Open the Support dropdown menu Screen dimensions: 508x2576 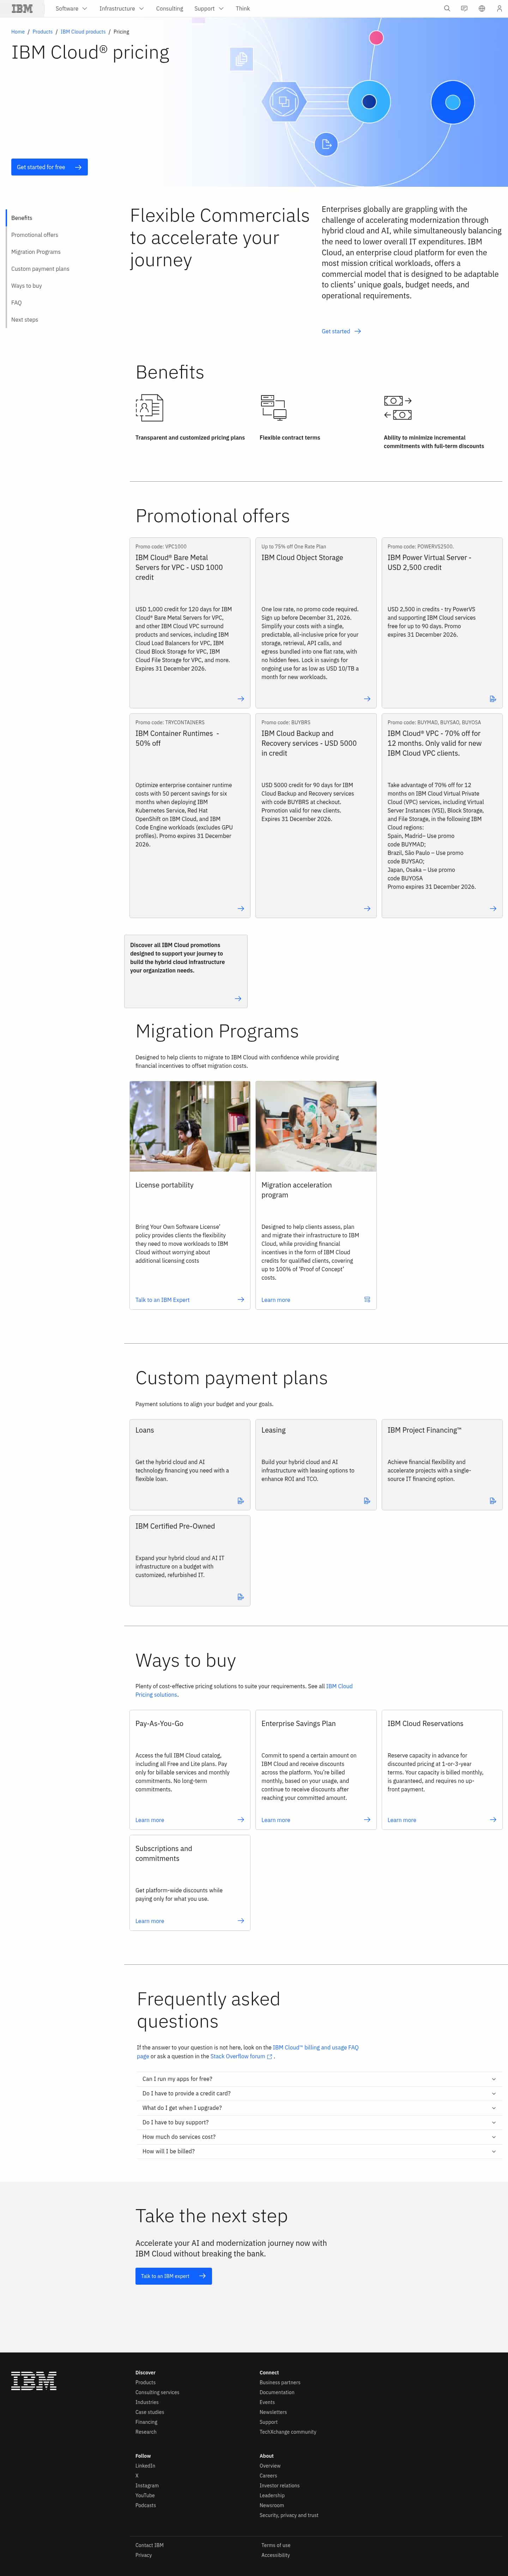pos(208,8)
